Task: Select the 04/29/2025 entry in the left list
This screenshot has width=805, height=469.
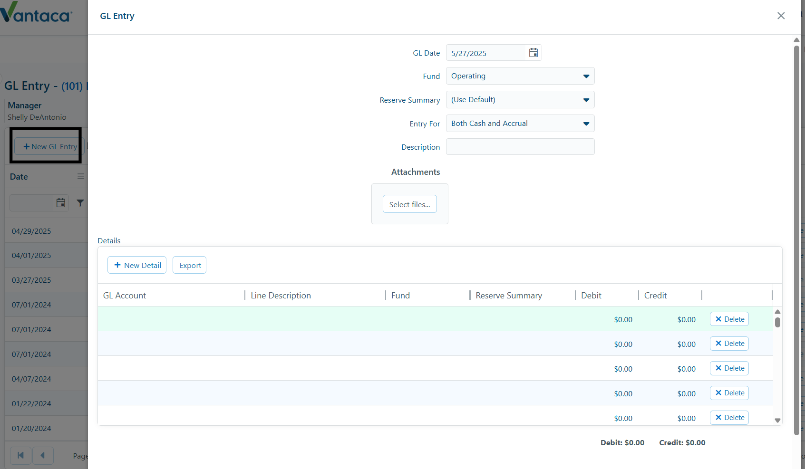Action: click(x=31, y=231)
